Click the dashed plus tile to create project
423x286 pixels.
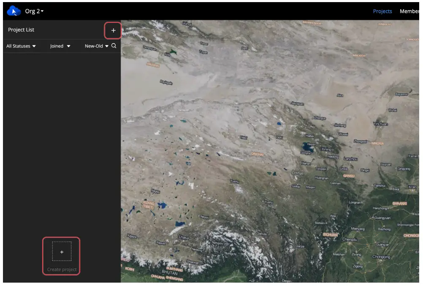pos(61,252)
